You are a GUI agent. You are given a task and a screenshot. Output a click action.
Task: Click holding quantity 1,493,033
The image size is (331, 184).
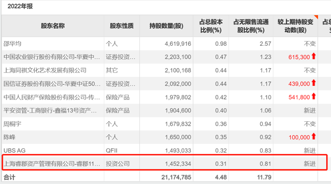click(178, 151)
